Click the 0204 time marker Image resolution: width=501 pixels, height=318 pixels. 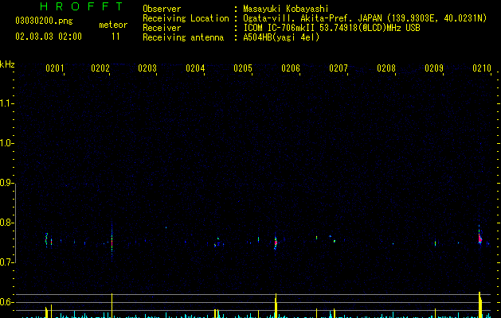(195, 68)
